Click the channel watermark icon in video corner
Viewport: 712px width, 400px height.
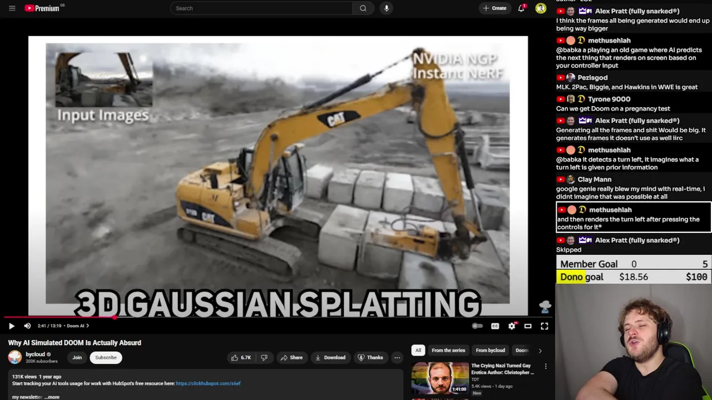[545, 306]
